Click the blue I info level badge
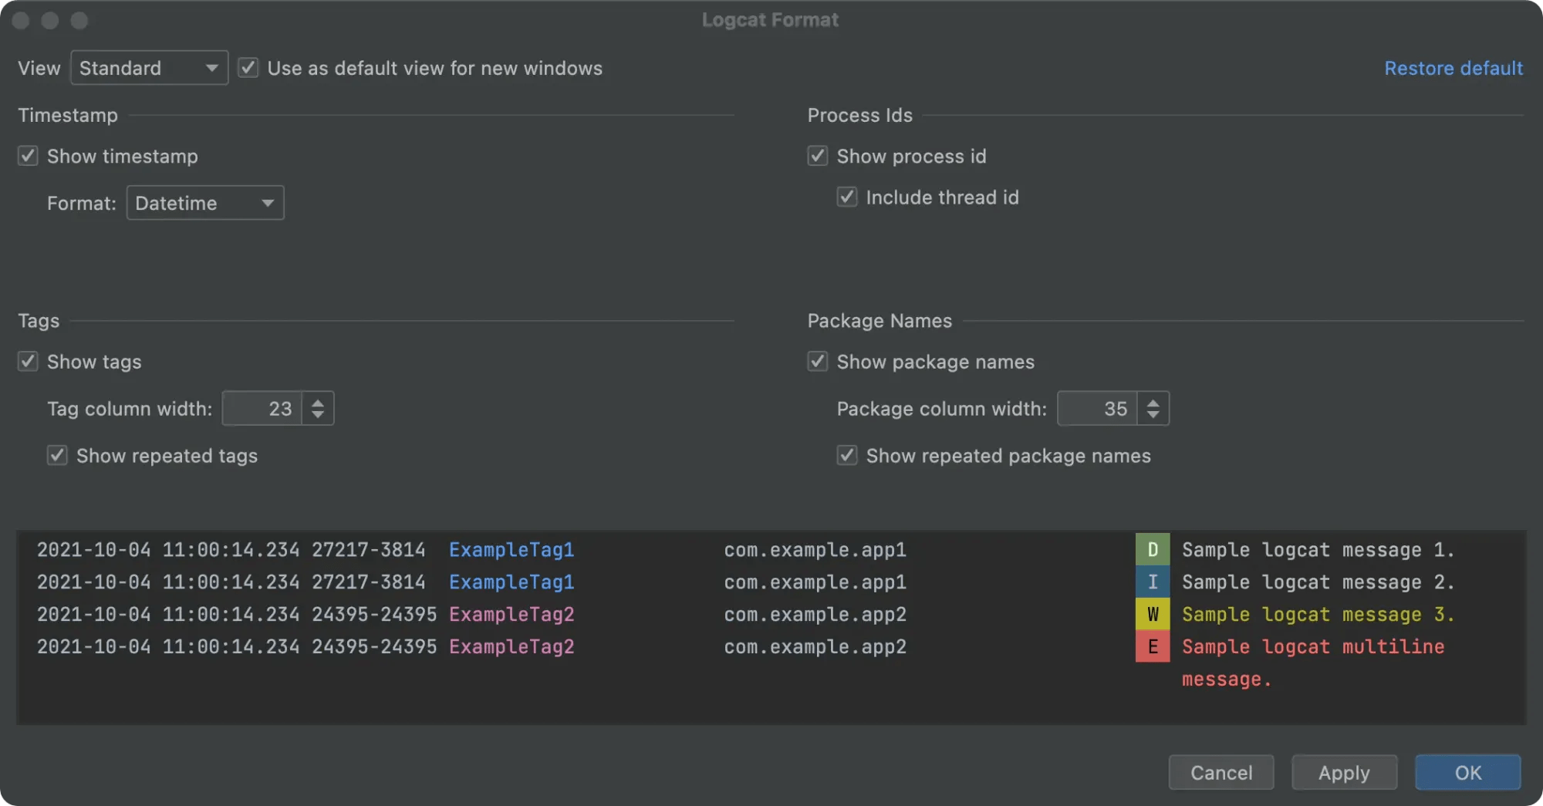Viewport: 1543px width, 806px height. (1153, 582)
